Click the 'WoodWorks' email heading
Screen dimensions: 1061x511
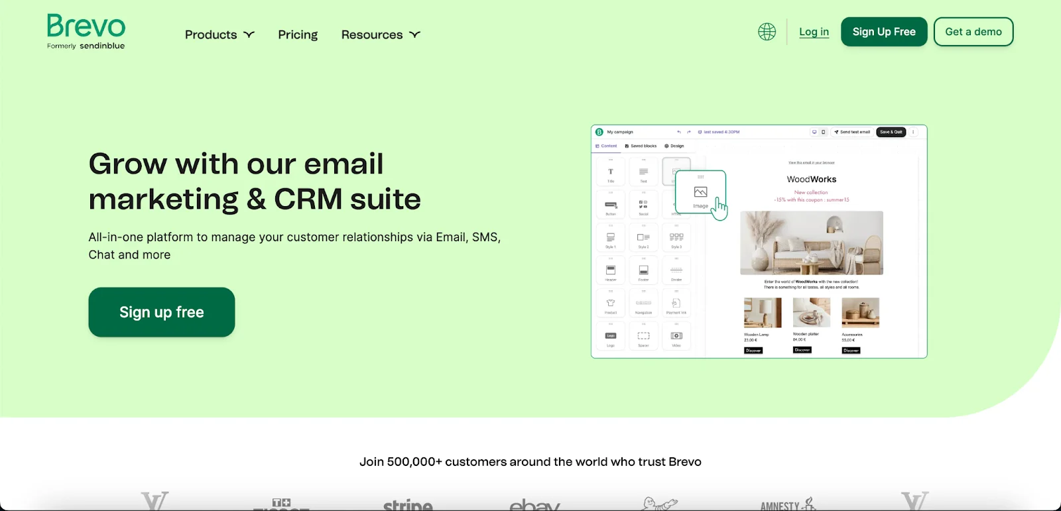(812, 180)
